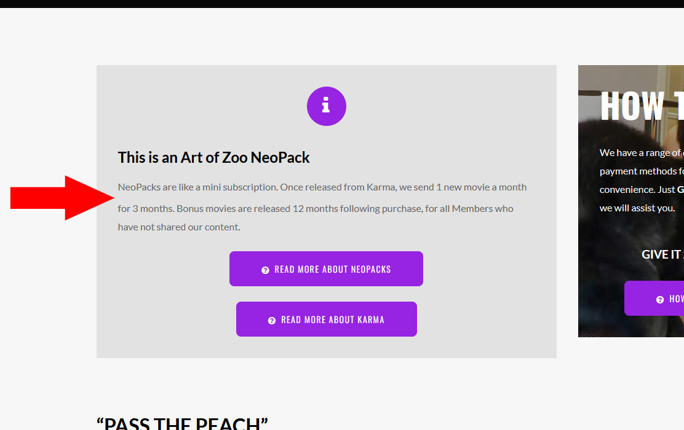Click the purple info circle icon
This screenshot has width=684, height=430.
pyautogui.click(x=326, y=106)
